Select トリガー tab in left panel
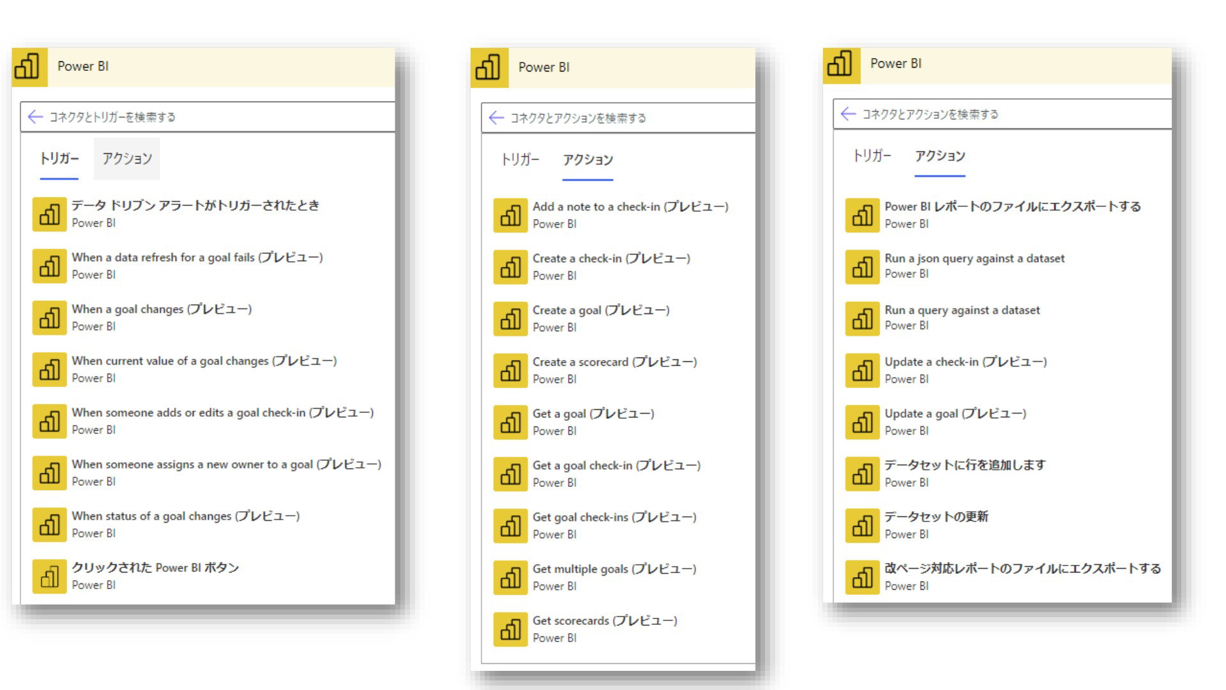This screenshot has width=1226, height=690. [x=59, y=158]
